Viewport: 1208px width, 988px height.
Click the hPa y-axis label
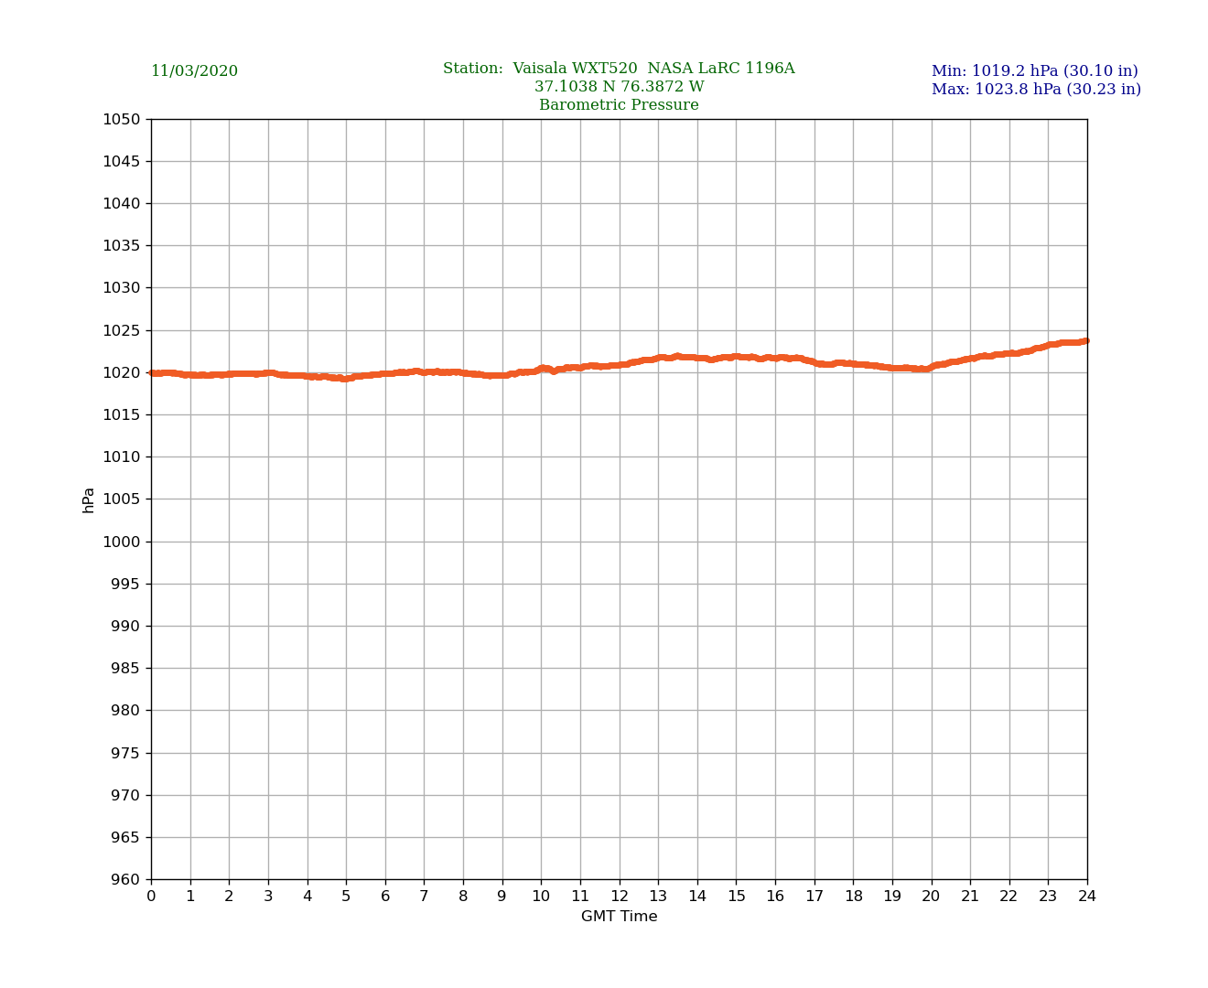(x=89, y=499)
